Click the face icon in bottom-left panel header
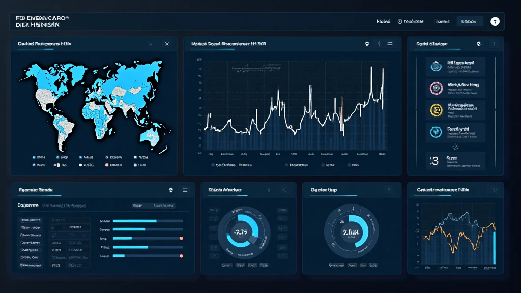521x293 pixels. point(171,190)
